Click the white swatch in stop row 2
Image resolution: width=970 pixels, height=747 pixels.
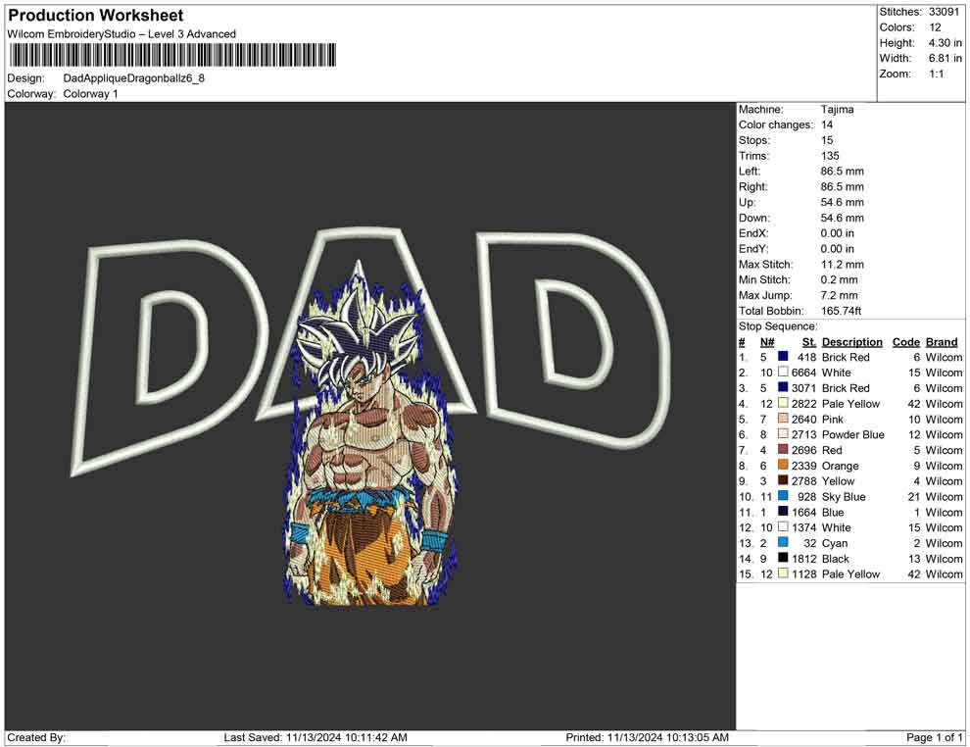[x=783, y=372]
